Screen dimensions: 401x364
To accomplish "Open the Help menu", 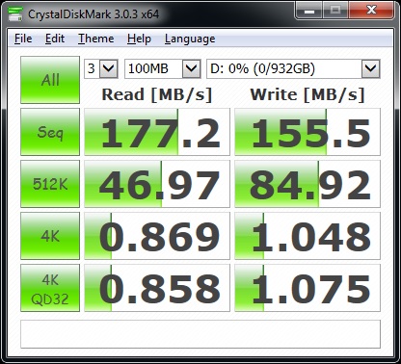I will point(139,39).
